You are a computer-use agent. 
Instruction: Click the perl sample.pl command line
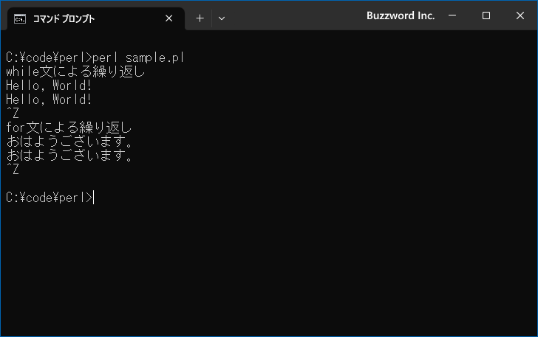click(x=95, y=58)
